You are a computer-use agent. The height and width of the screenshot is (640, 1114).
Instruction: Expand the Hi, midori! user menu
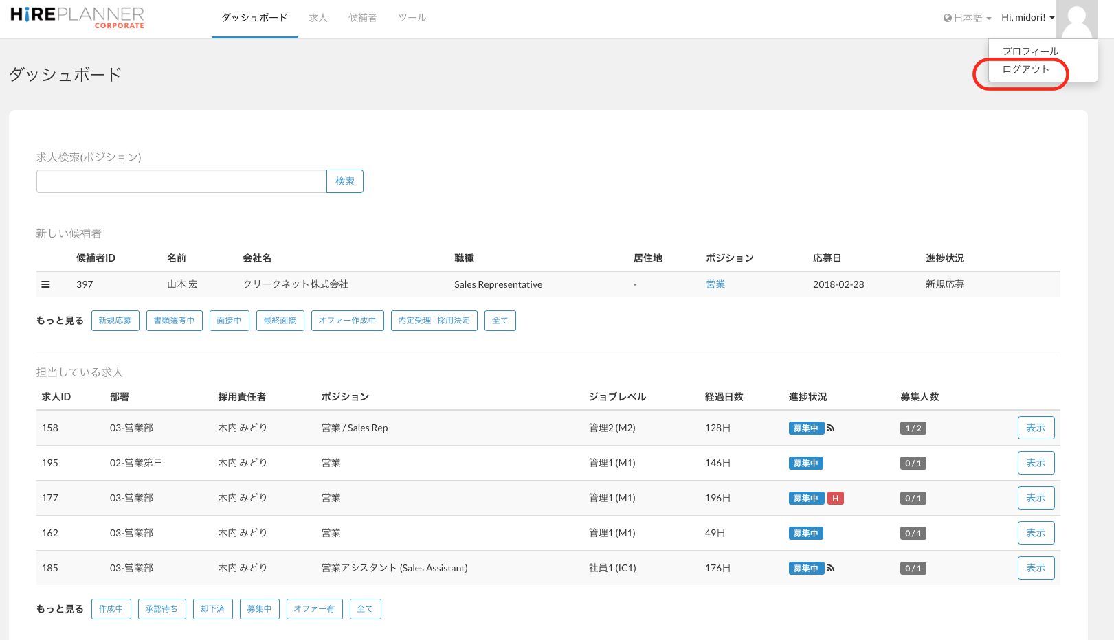pos(1027,18)
